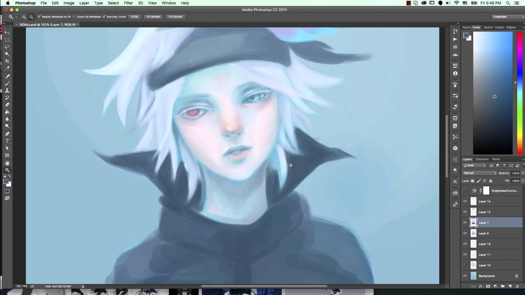This screenshot has width=525, height=295.
Task: Open the Filter menu
Action: point(128,3)
